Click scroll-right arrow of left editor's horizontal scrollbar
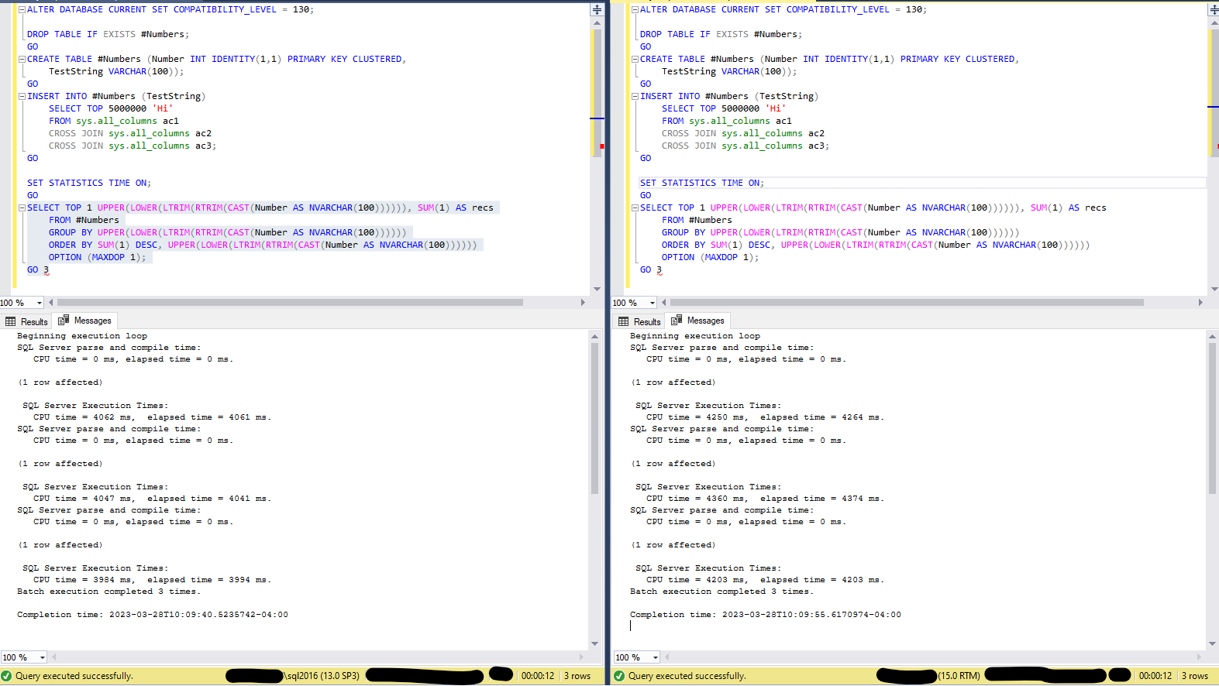This screenshot has height=686, width=1219. click(x=583, y=303)
